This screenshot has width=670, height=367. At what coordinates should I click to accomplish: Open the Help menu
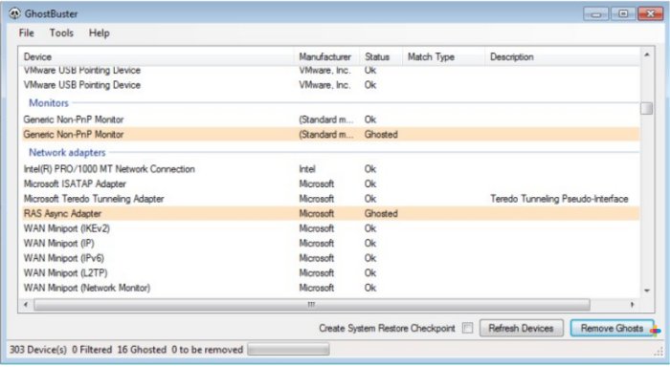(100, 32)
